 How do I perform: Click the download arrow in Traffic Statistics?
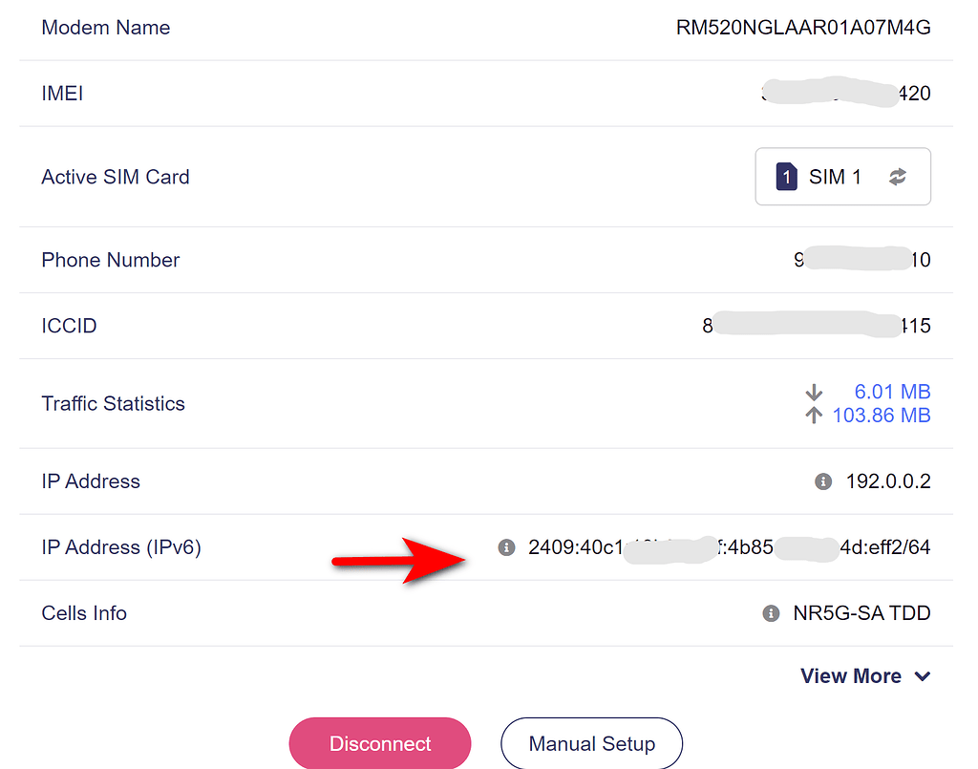pos(813,392)
